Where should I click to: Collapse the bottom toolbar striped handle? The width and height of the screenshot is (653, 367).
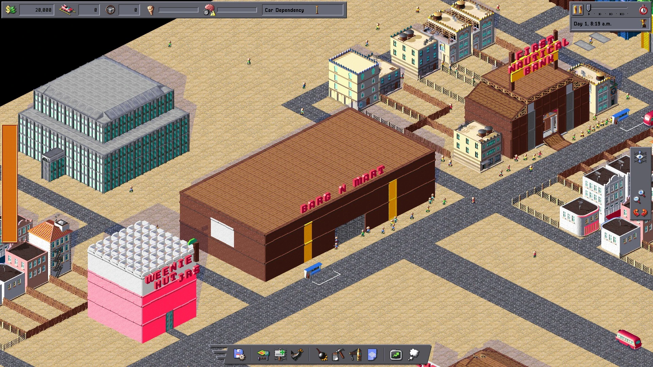coord(218,353)
